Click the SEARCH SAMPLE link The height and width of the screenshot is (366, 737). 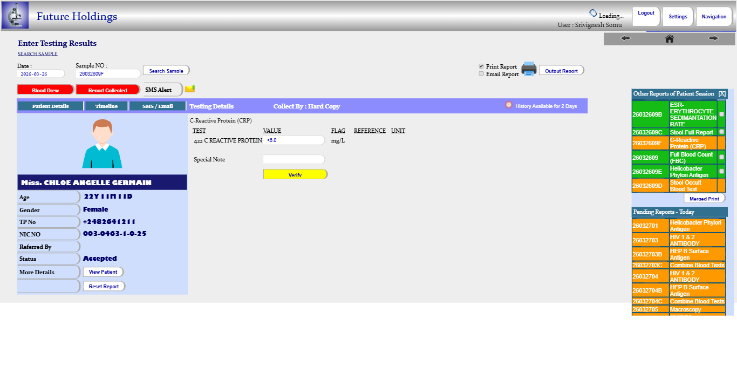(x=38, y=54)
